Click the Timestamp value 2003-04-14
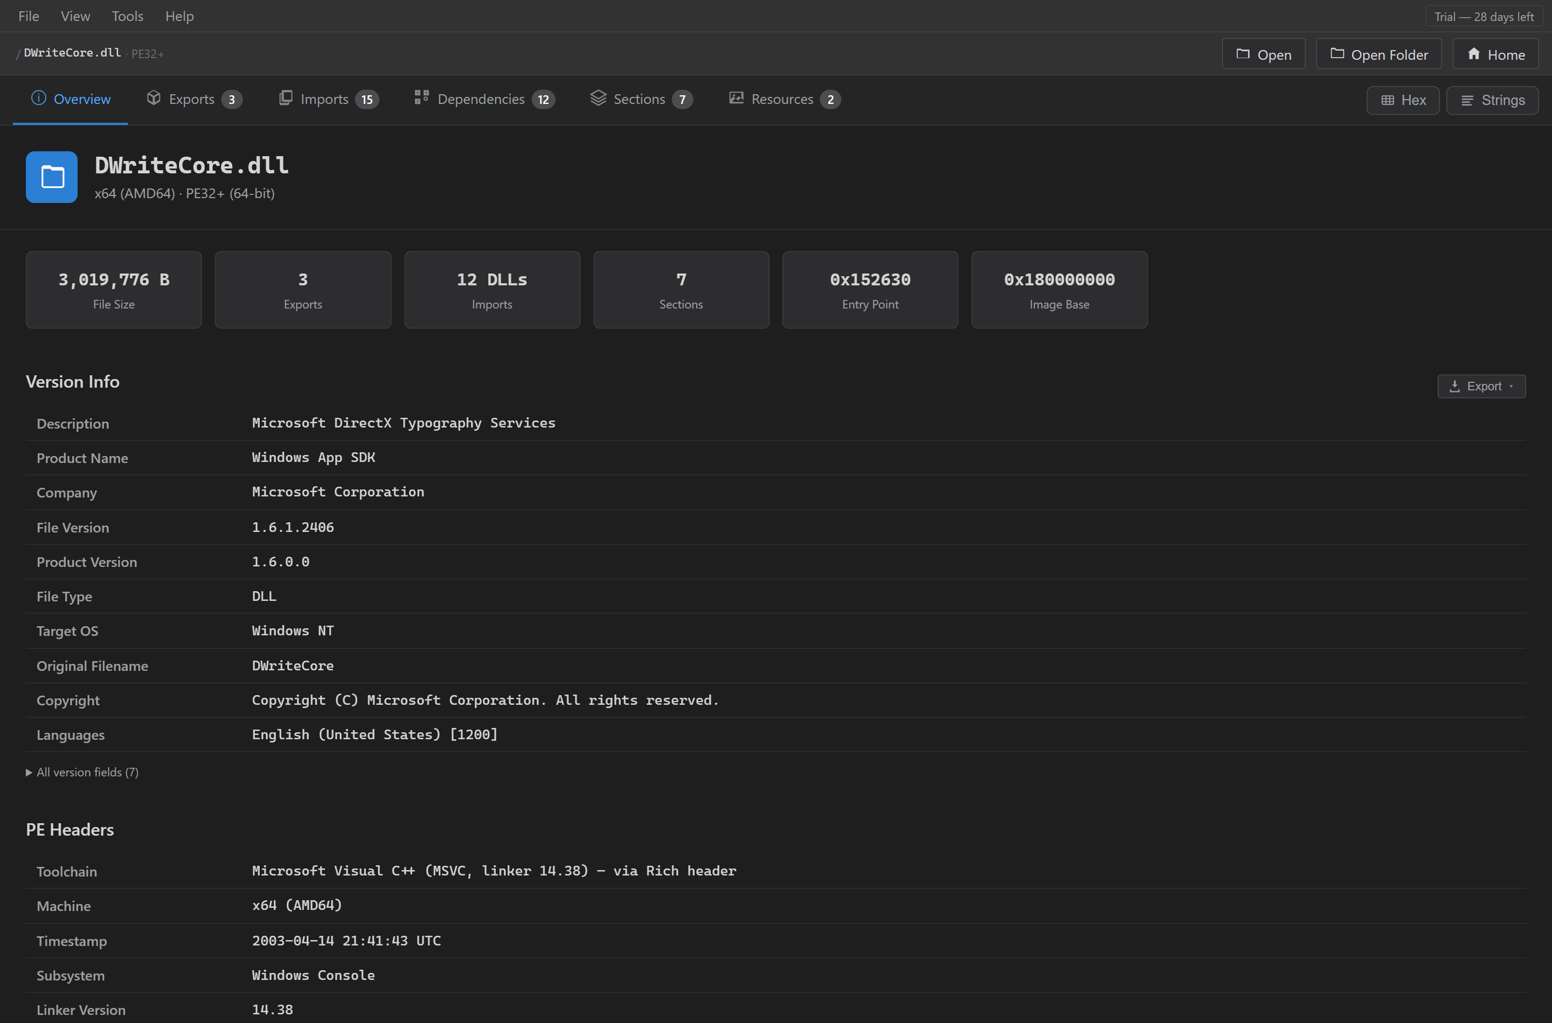The image size is (1552, 1023). pos(347,941)
